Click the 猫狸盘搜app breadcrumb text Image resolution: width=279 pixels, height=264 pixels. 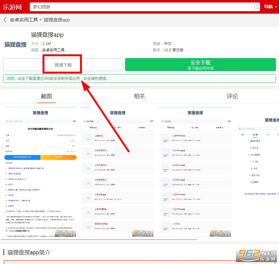[x=57, y=20]
